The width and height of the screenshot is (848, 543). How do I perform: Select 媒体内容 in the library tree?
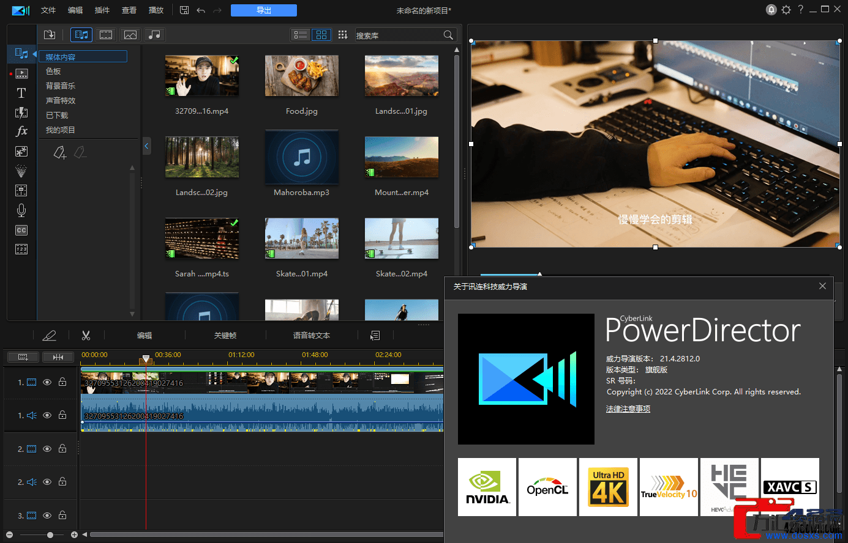coord(83,56)
